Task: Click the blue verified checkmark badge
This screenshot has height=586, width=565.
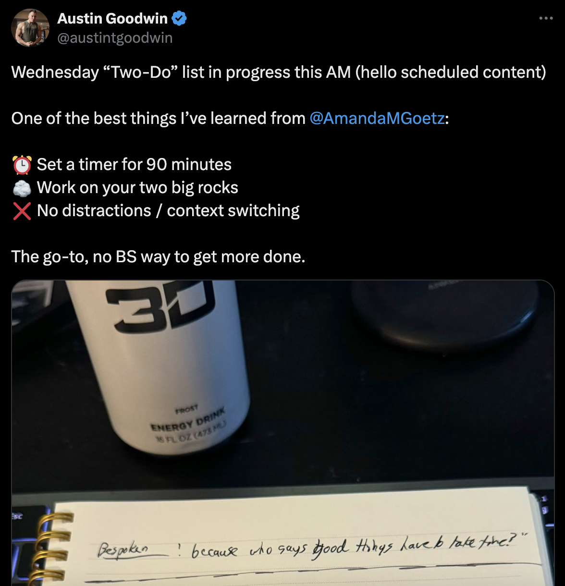Action: 179,19
